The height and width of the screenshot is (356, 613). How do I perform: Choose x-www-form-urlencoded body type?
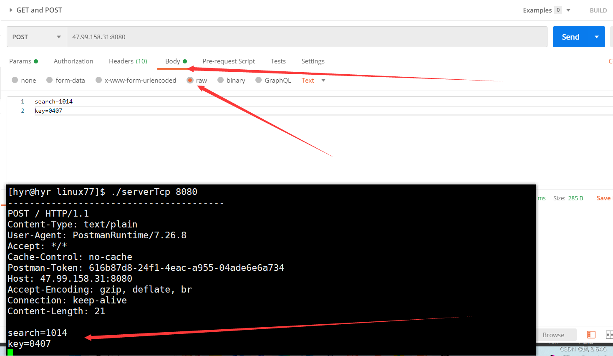(x=136, y=80)
